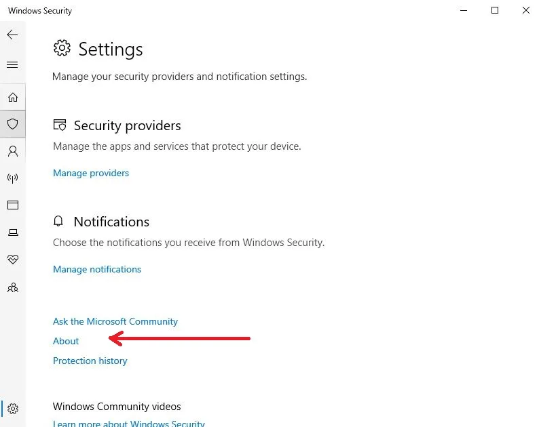Close the Windows Security window
The width and height of the screenshot is (539, 427).
[x=526, y=10]
